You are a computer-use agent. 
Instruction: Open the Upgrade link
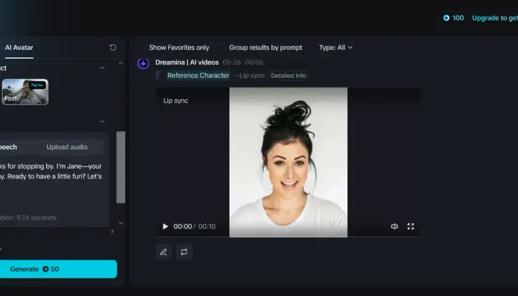495,18
